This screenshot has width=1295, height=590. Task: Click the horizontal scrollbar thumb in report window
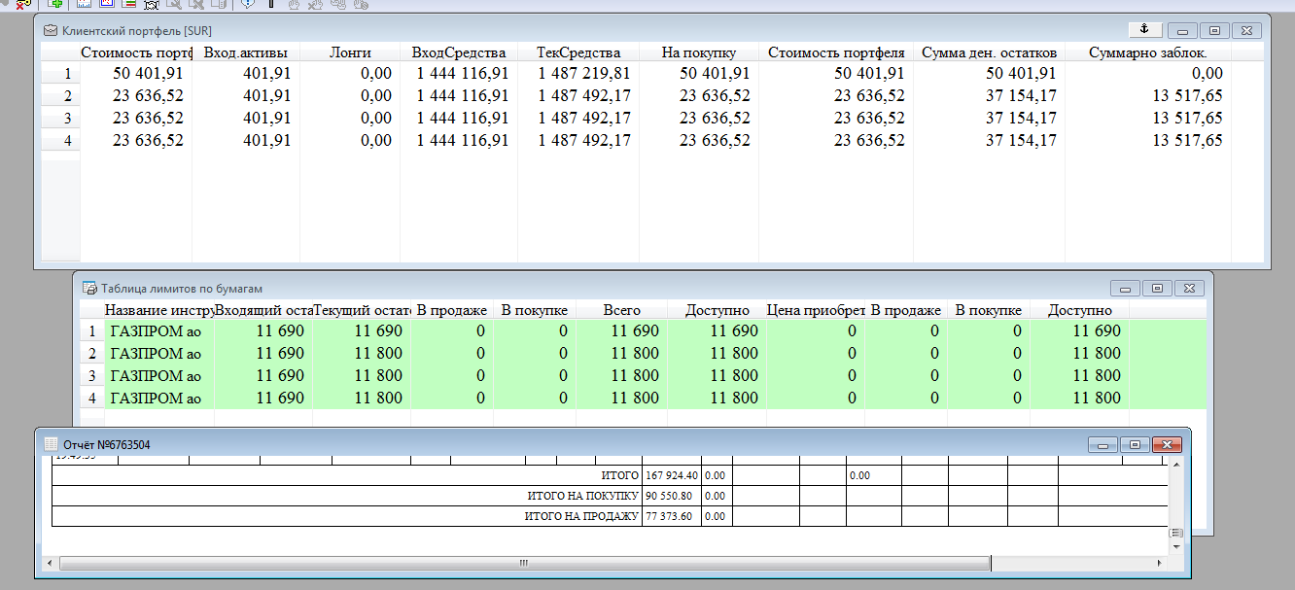coord(523,563)
